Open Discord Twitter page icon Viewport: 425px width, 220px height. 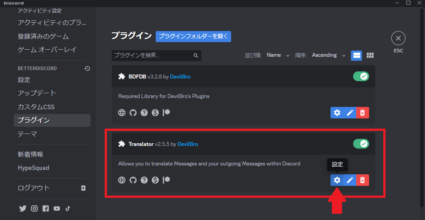[x=23, y=208]
